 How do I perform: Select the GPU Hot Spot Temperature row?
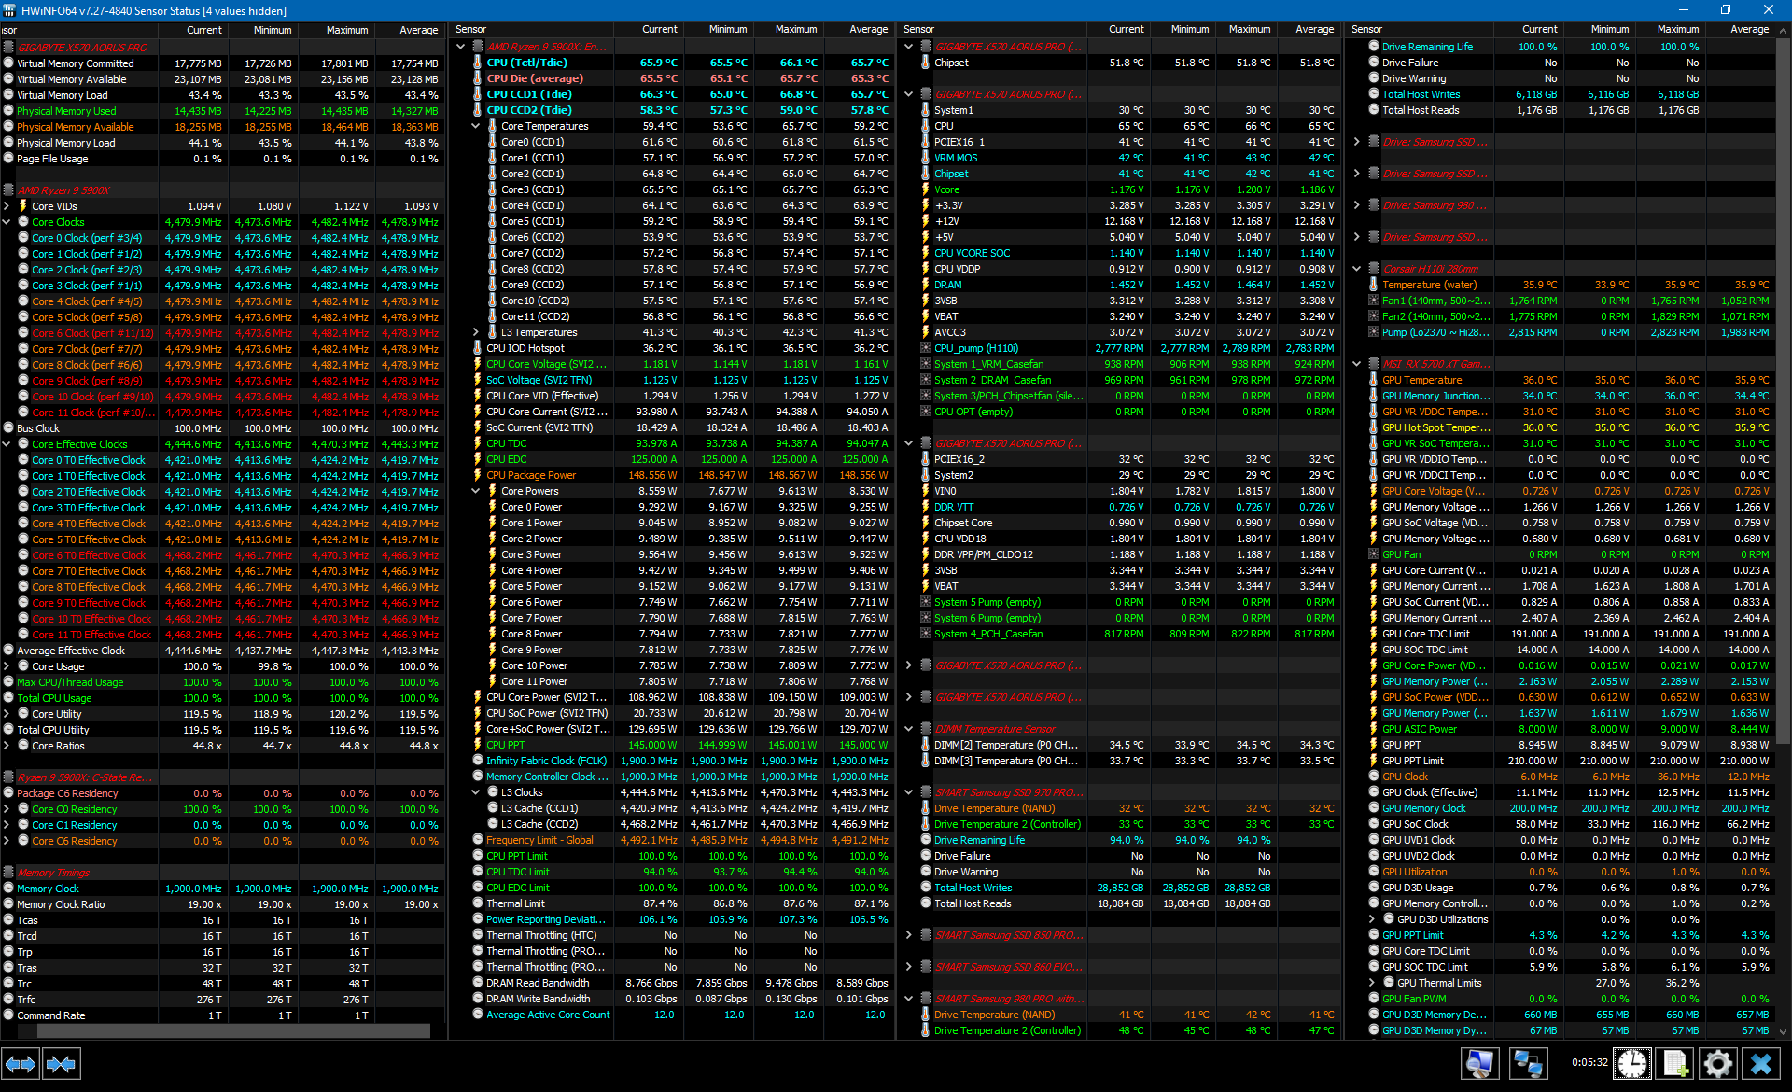click(x=1567, y=427)
